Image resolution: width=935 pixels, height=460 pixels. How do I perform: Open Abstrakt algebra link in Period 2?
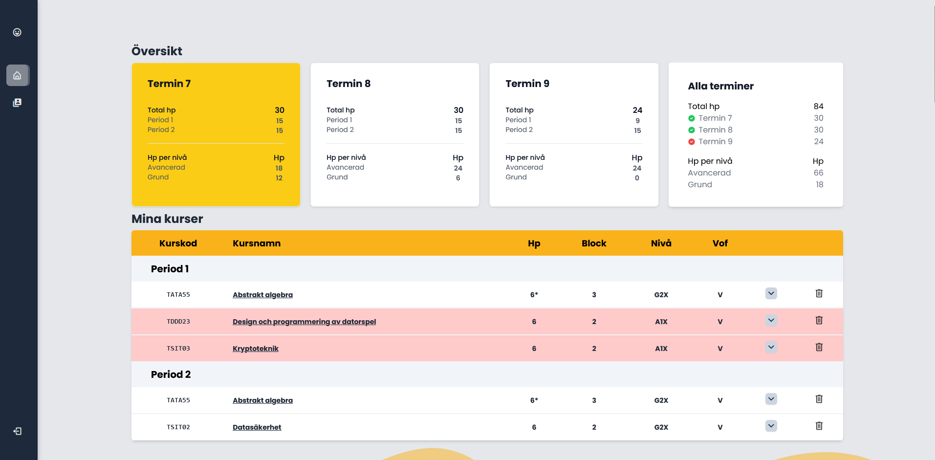click(x=262, y=400)
